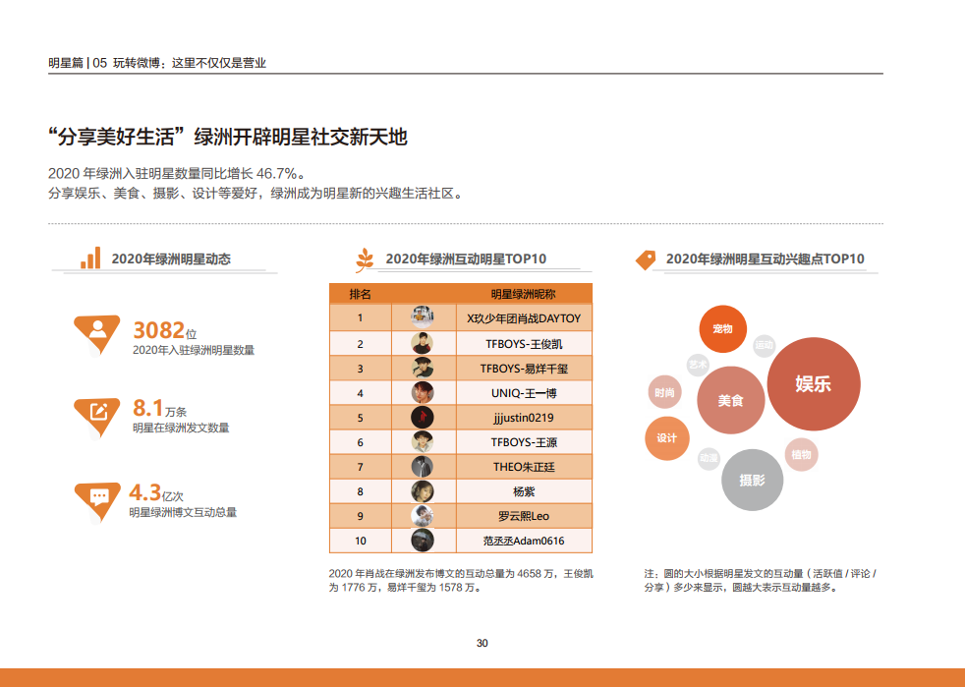Click the 3082 statistic number

159,330
